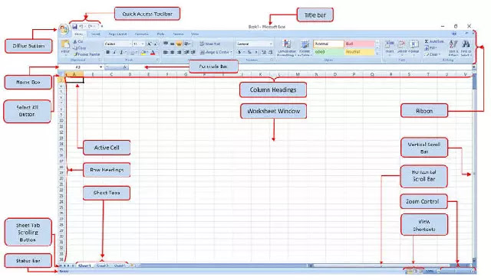Apply yellow Fill Color

click(x=143, y=53)
